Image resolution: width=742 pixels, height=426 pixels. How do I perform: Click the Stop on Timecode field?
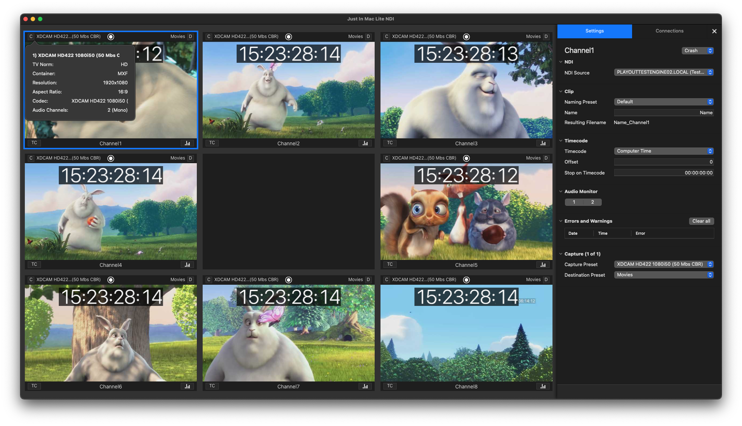pos(663,173)
